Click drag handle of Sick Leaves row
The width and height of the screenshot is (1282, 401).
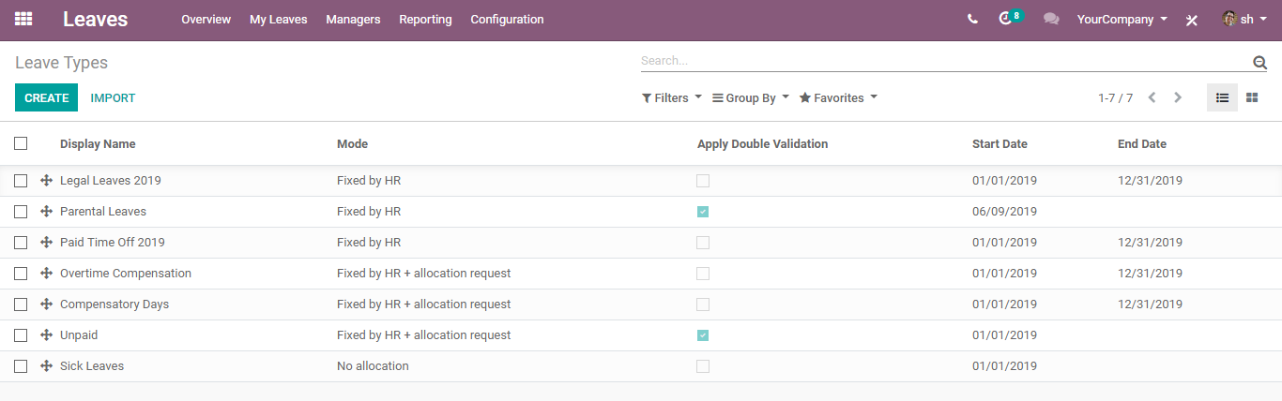tap(46, 366)
